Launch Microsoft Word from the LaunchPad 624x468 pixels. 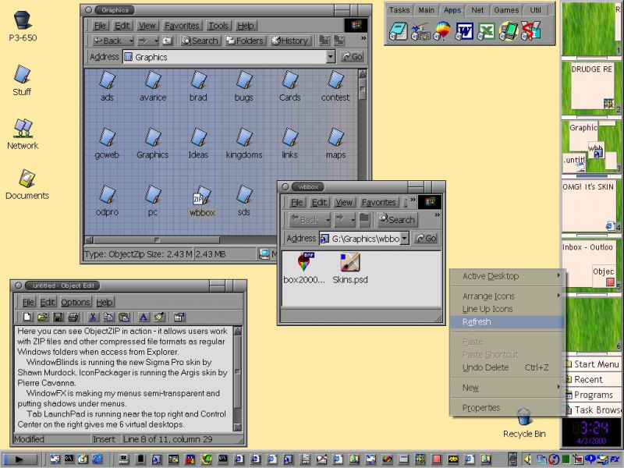tap(465, 31)
